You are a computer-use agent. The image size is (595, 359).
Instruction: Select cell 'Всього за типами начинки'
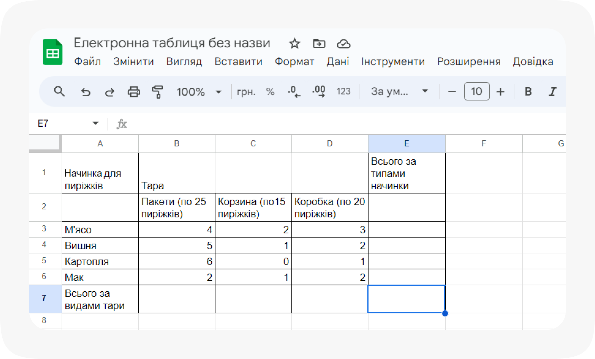(x=407, y=173)
